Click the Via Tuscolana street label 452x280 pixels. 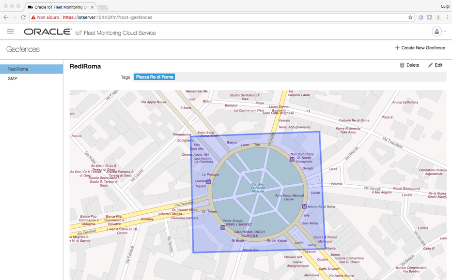click(x=392, y=143)
